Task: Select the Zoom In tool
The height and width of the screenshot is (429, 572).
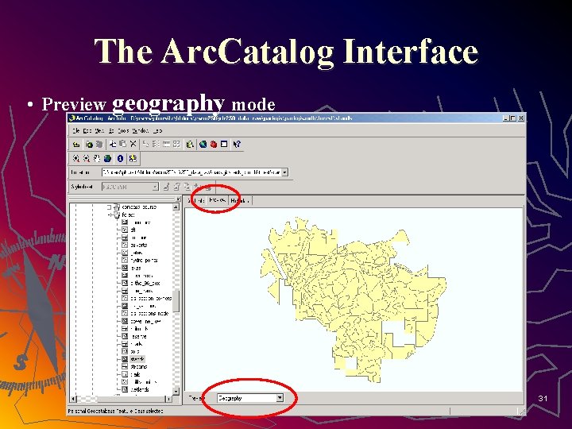Action: coord(76,158)
